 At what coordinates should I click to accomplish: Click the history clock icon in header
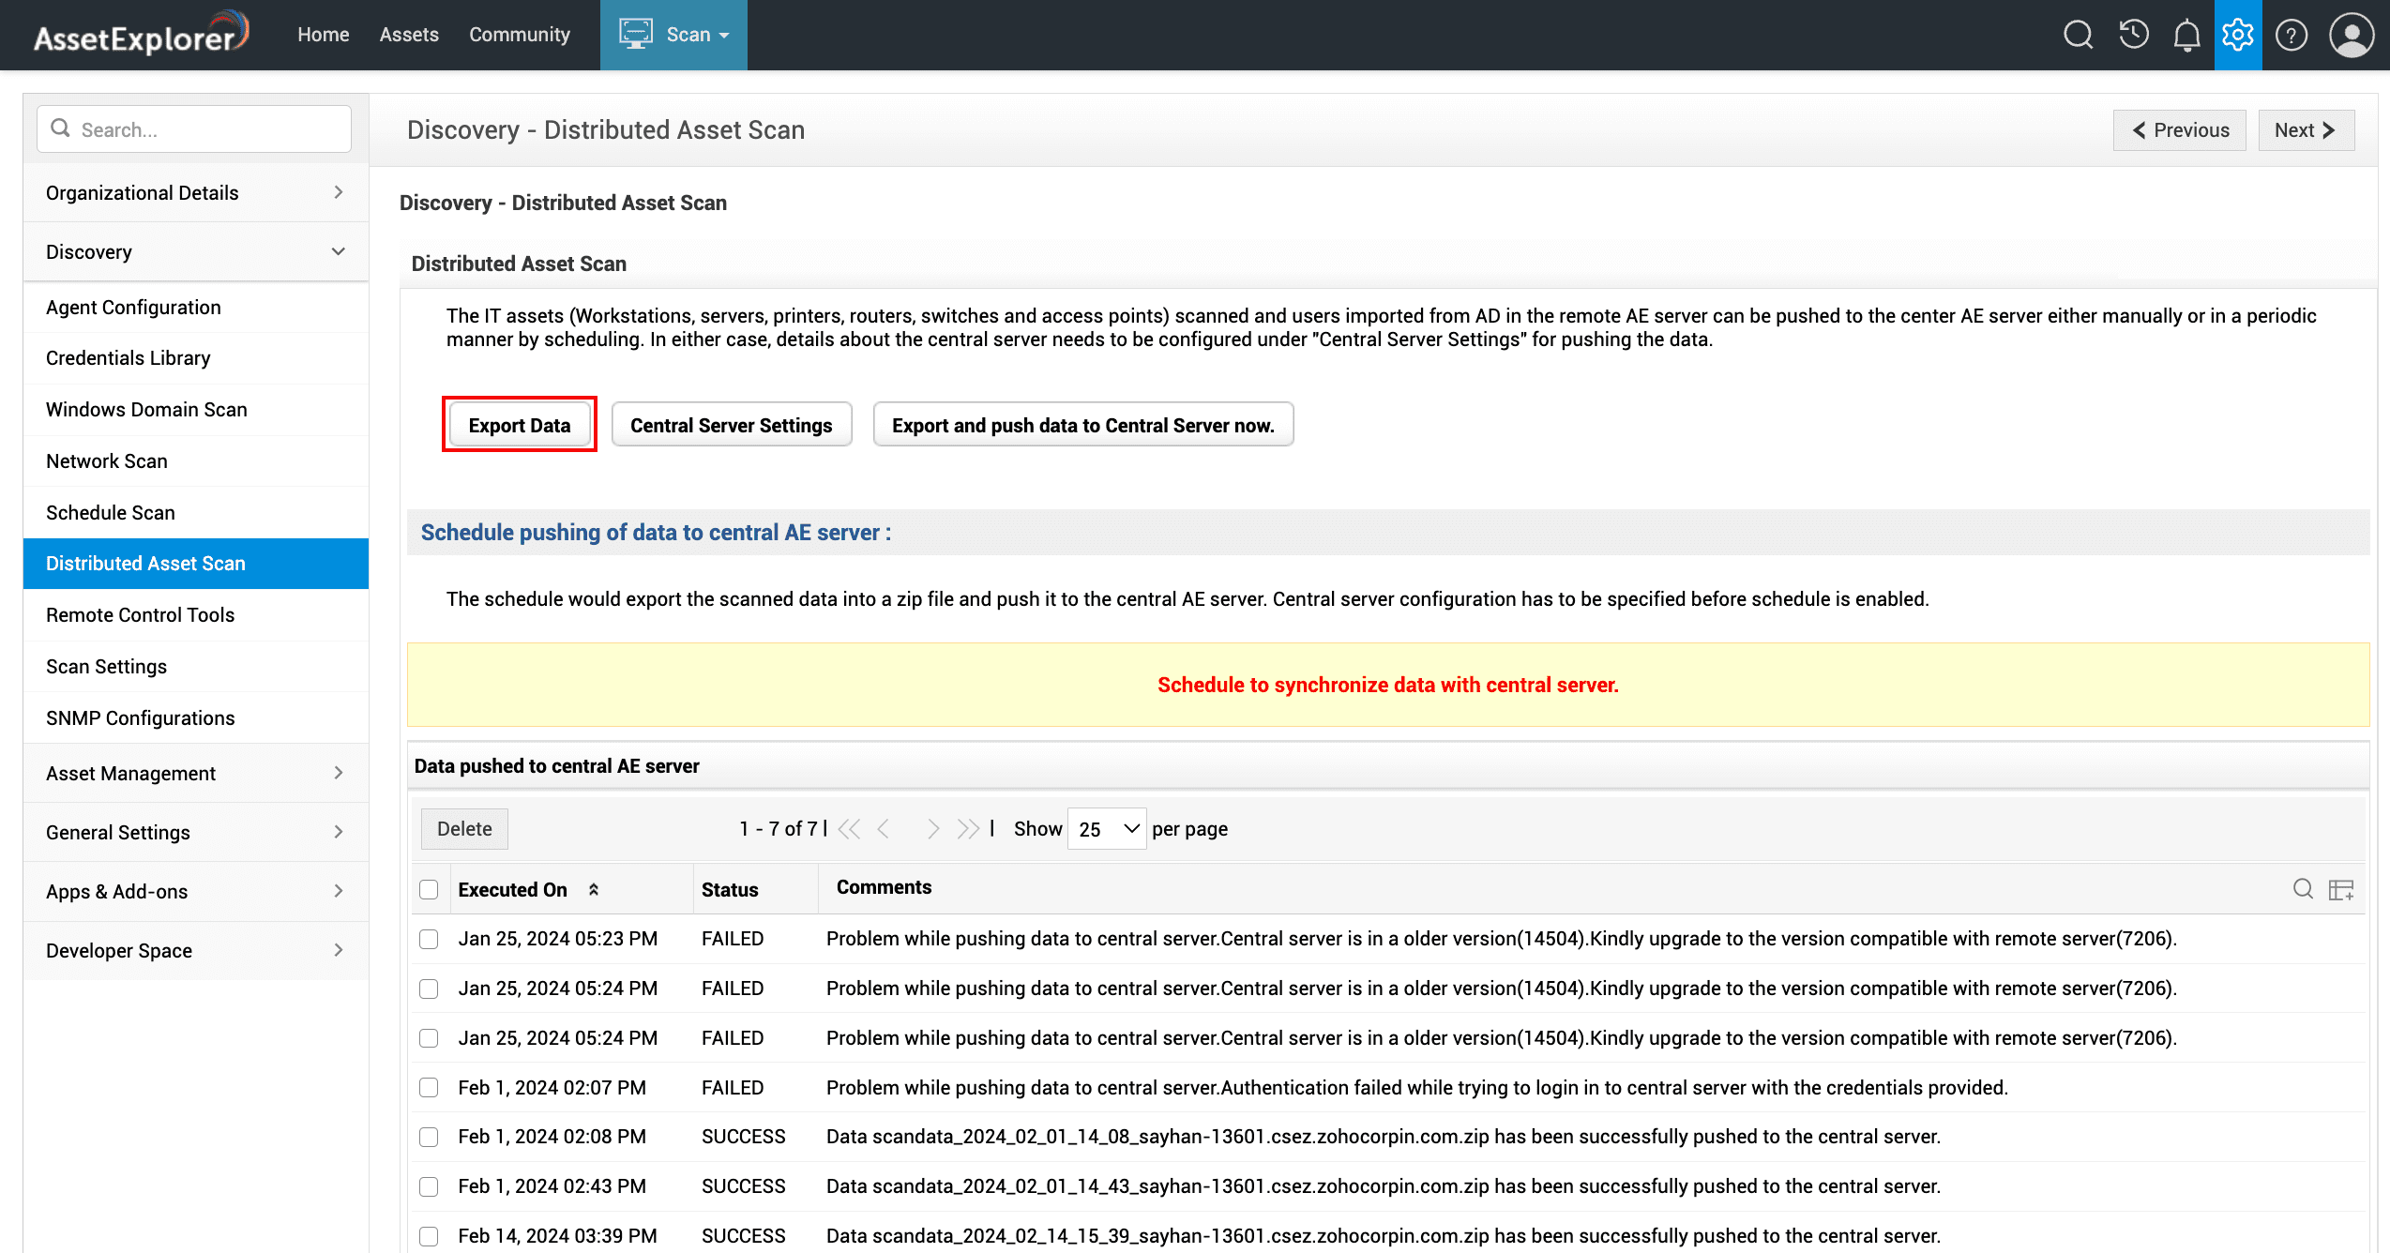(x=2133, y=35)
